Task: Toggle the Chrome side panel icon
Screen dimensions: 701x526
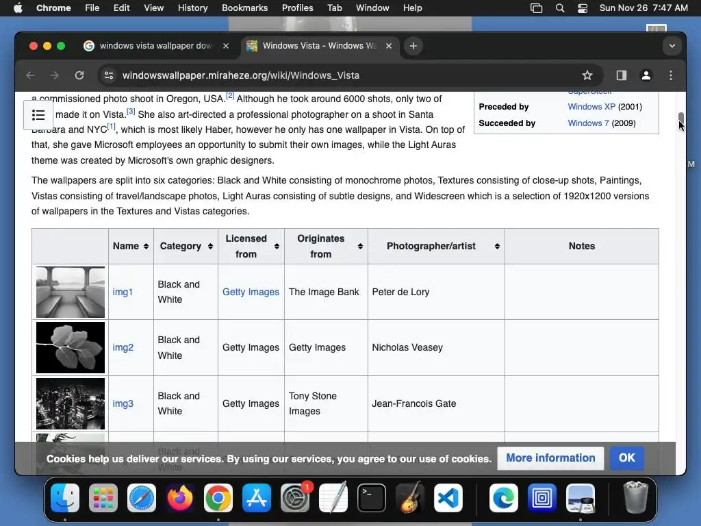Action: coord(622,75)
